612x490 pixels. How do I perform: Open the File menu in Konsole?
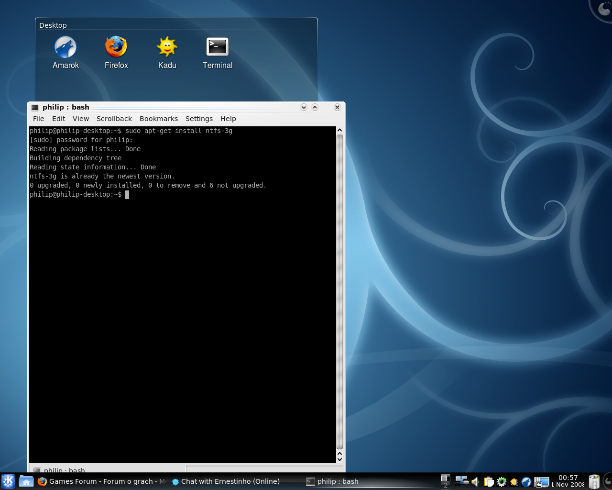(38, 119)
